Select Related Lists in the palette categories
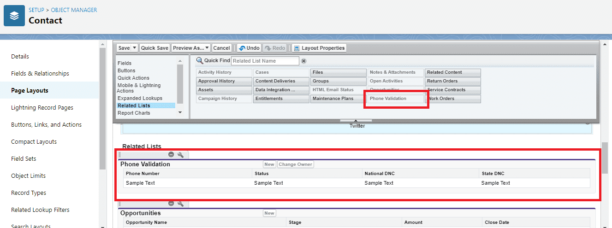 click(134, 105)
